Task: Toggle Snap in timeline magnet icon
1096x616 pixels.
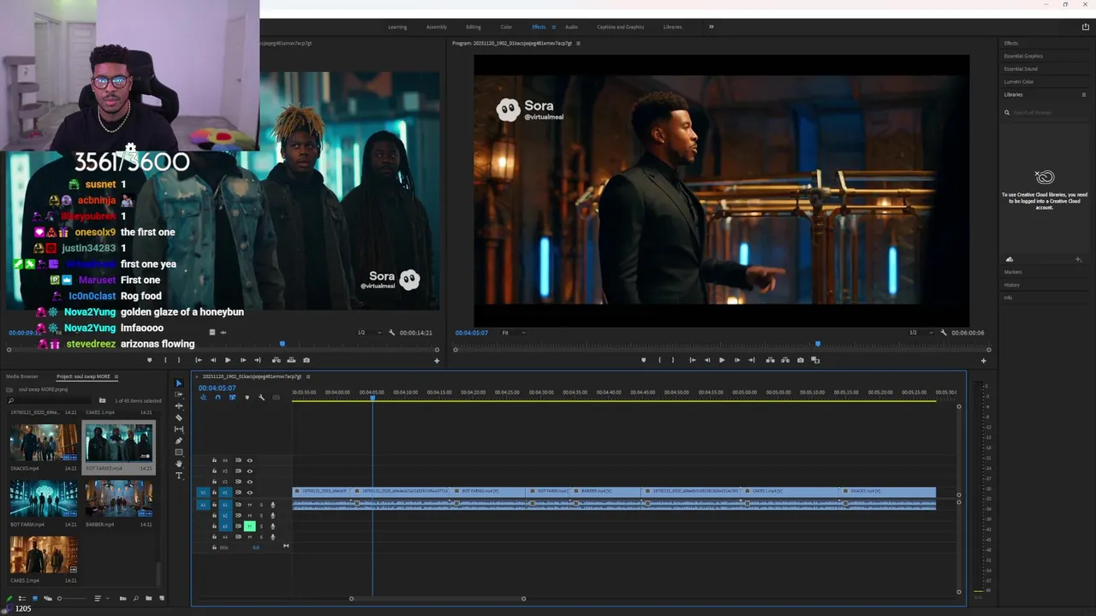Action: pos(217,397)
